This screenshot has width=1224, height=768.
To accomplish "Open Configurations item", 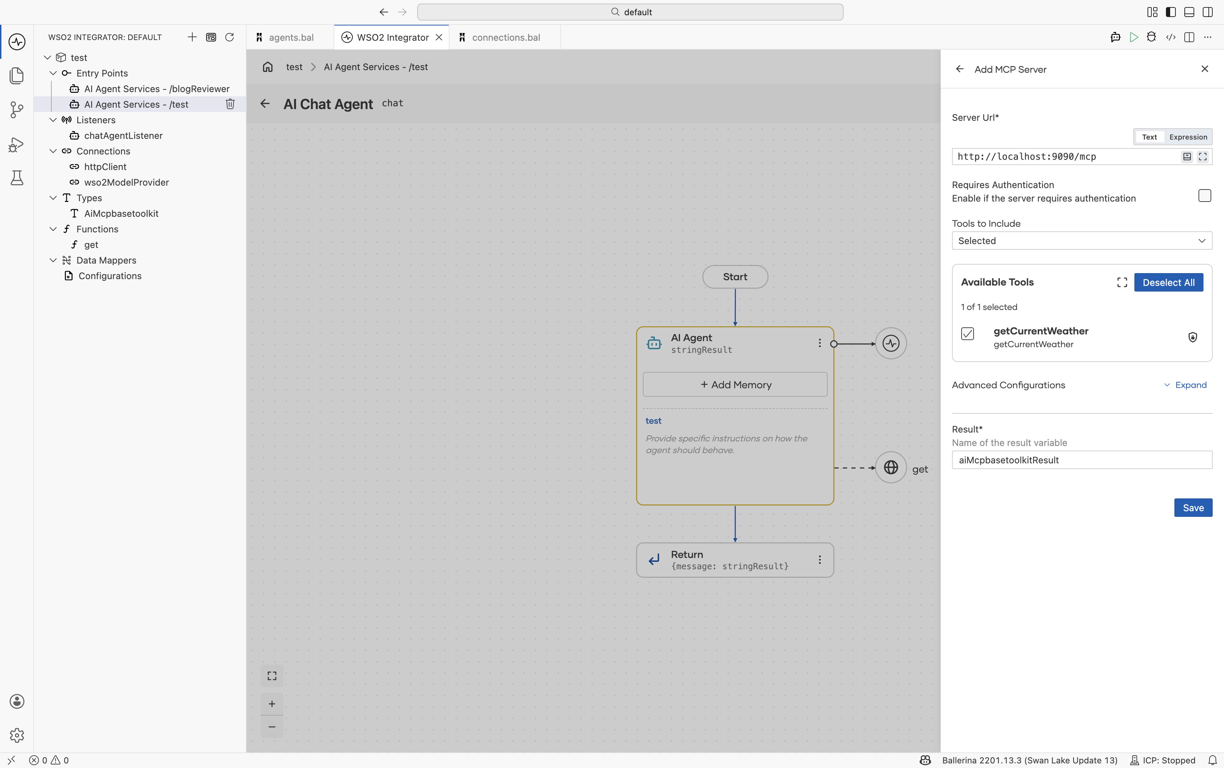I will 110,276.
